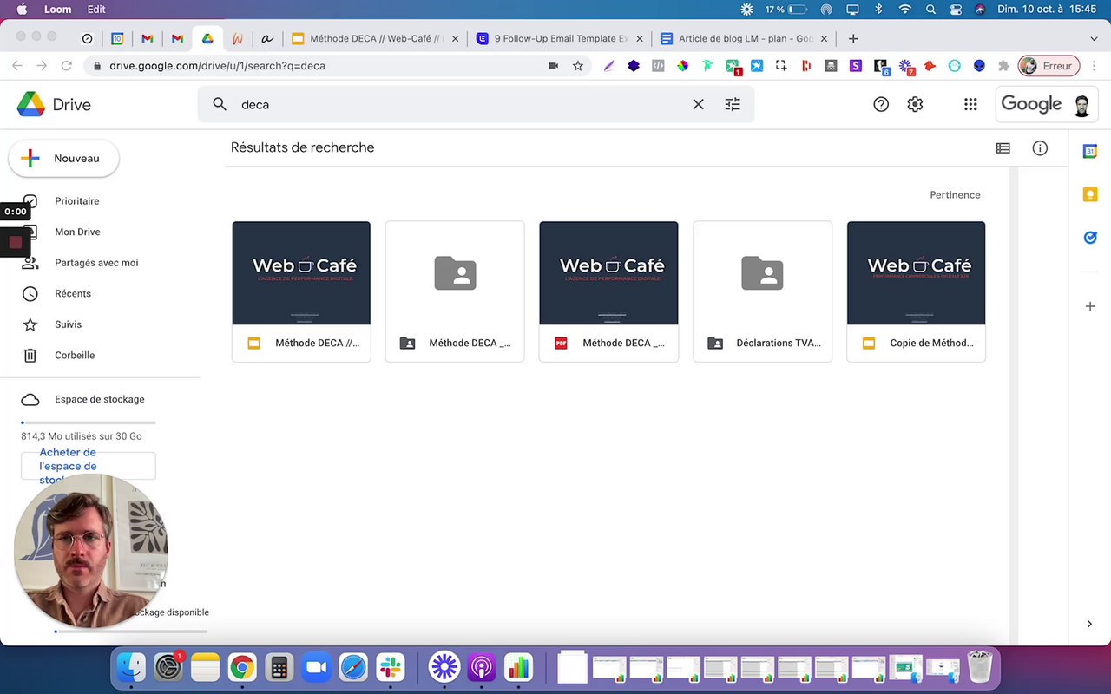Switch to list layout view
This screenshot has width=1111, height=694.
1003,148
